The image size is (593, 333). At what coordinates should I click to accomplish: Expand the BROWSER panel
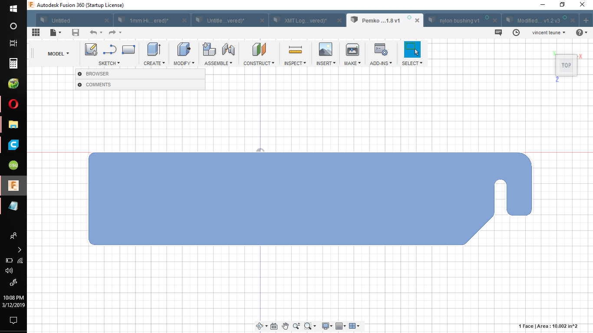(x=80, y=74)
